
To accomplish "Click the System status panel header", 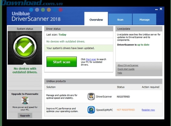I will [x=25, y=29].
